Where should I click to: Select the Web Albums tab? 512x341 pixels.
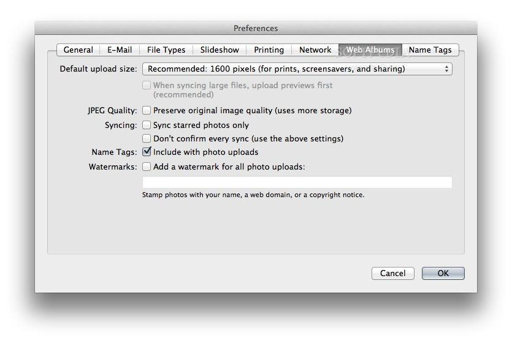pos(370,50)
